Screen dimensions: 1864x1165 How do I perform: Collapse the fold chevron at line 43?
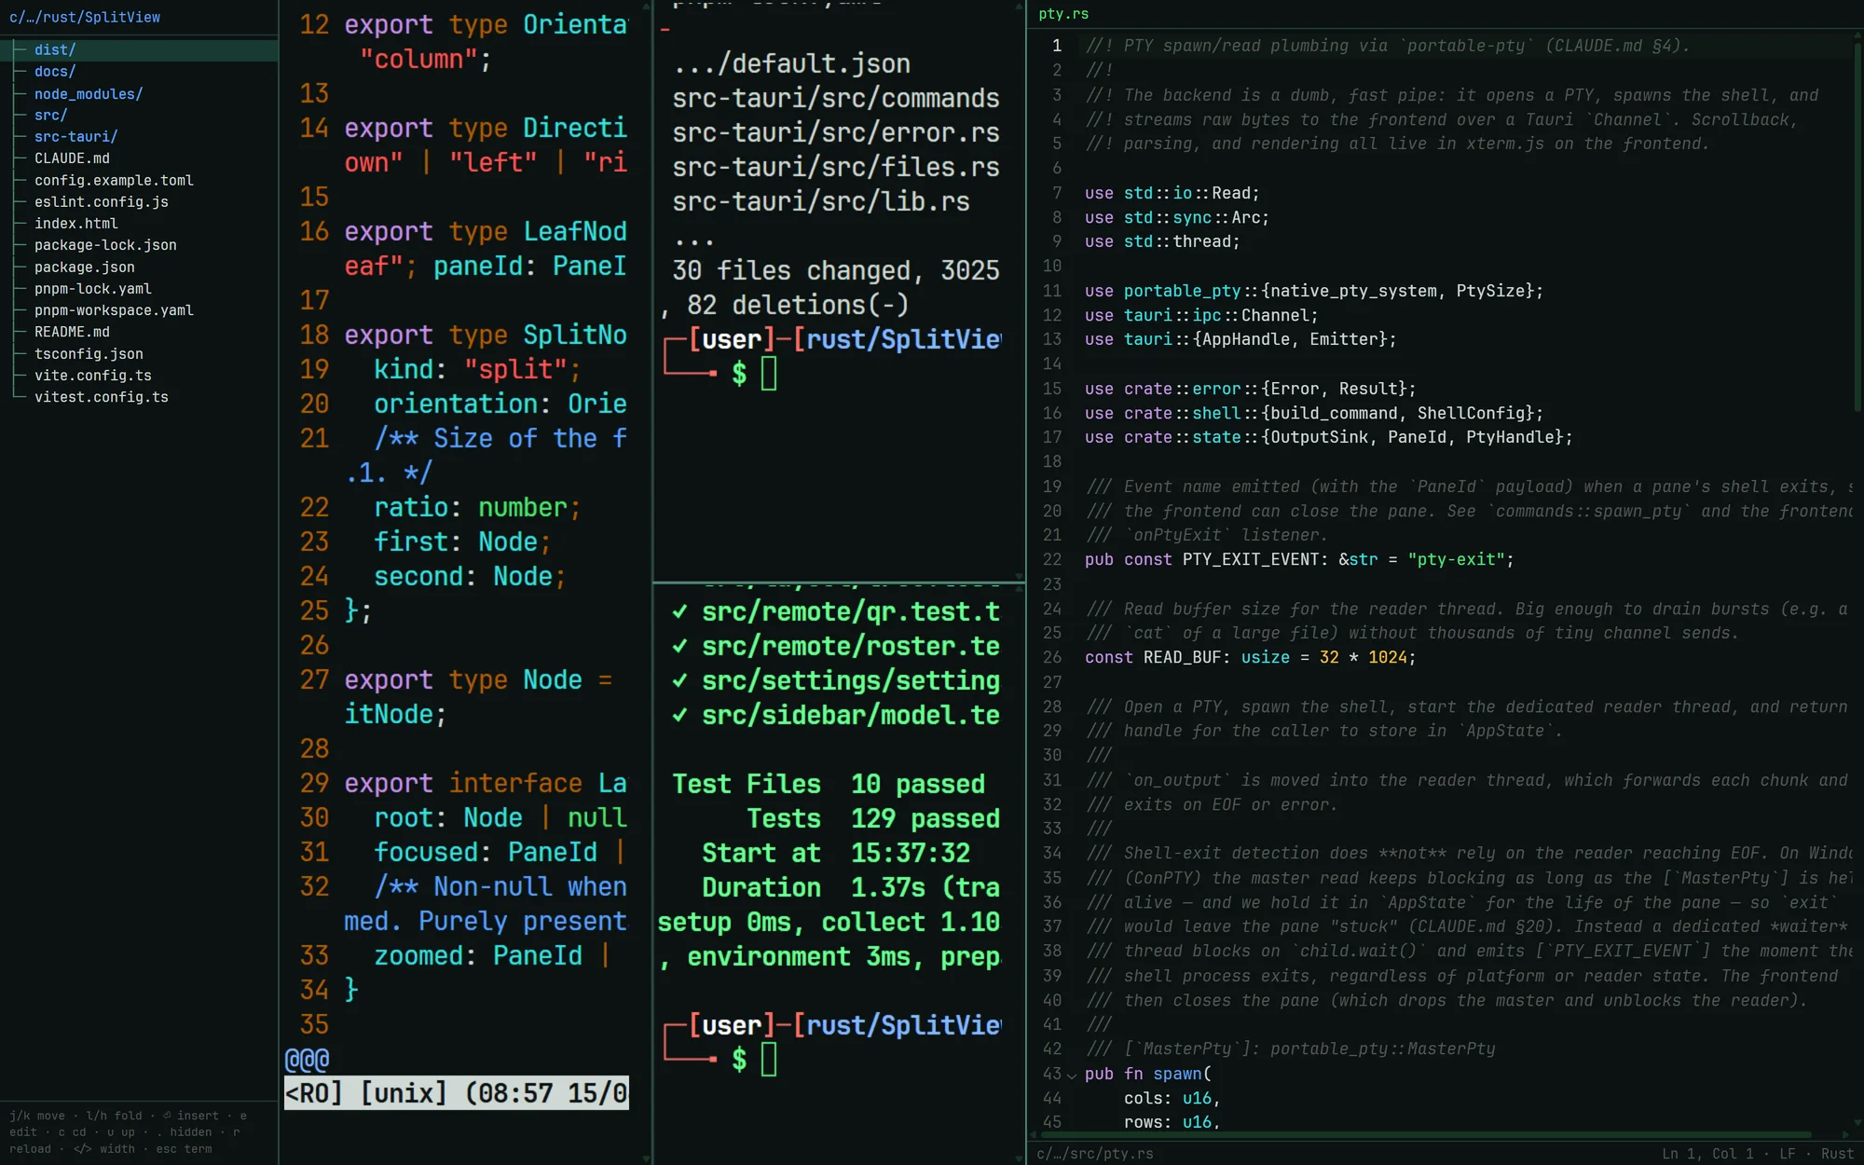click(x=1072, y=1075)
